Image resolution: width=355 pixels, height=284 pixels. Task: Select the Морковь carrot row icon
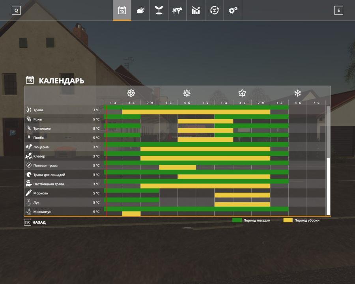click(29, 193)
